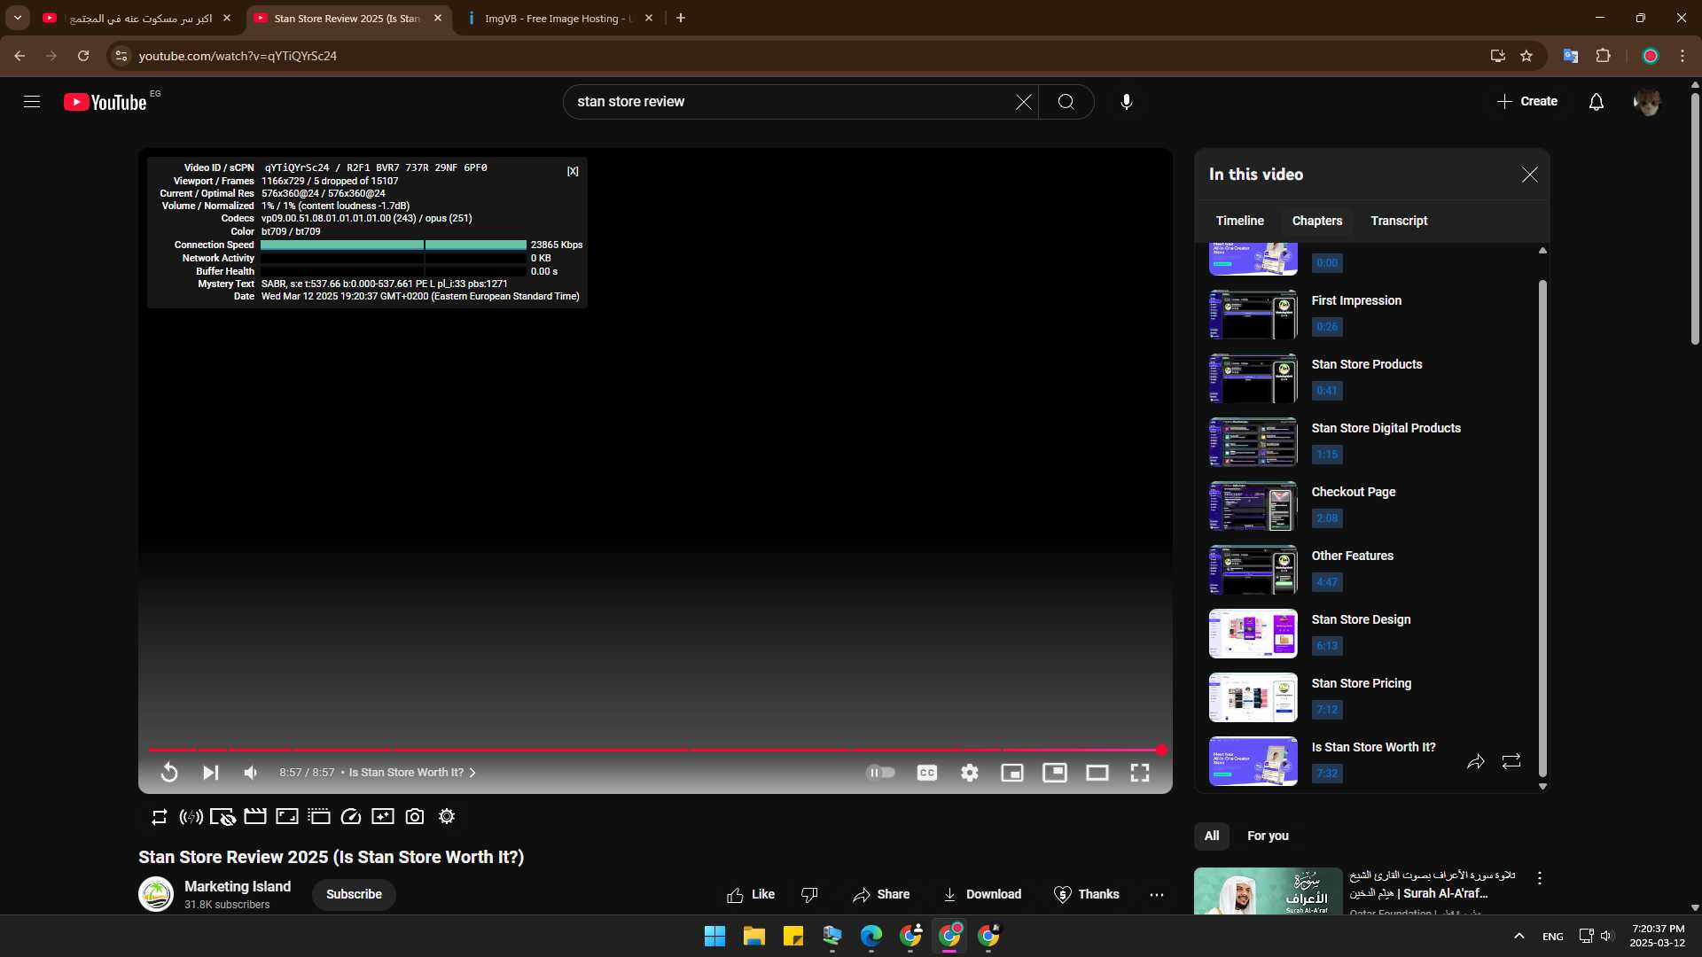Screen dimensions: 1702x957
Task: Switch to the Timeline tab
Action: (x=1239, y=221)
